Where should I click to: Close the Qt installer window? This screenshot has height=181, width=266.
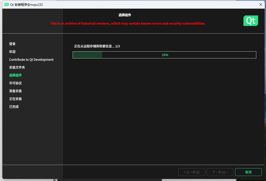tap(261, 4)
